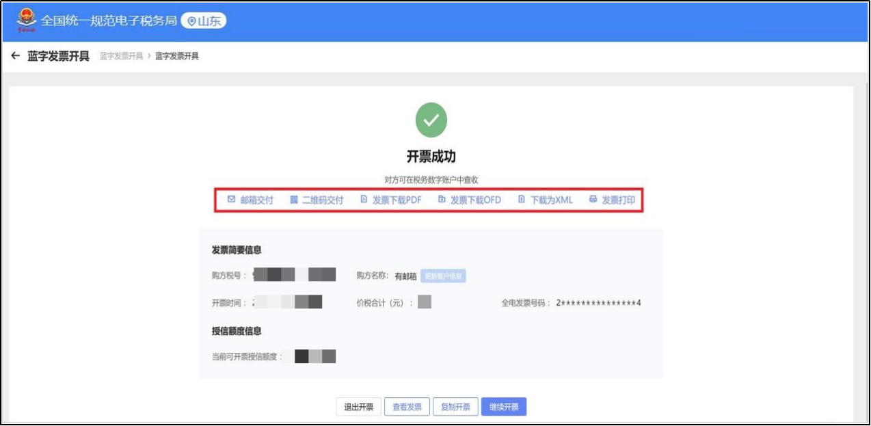Click the file icon for 下载为XML
871x426 pixels.
[522, 200]
